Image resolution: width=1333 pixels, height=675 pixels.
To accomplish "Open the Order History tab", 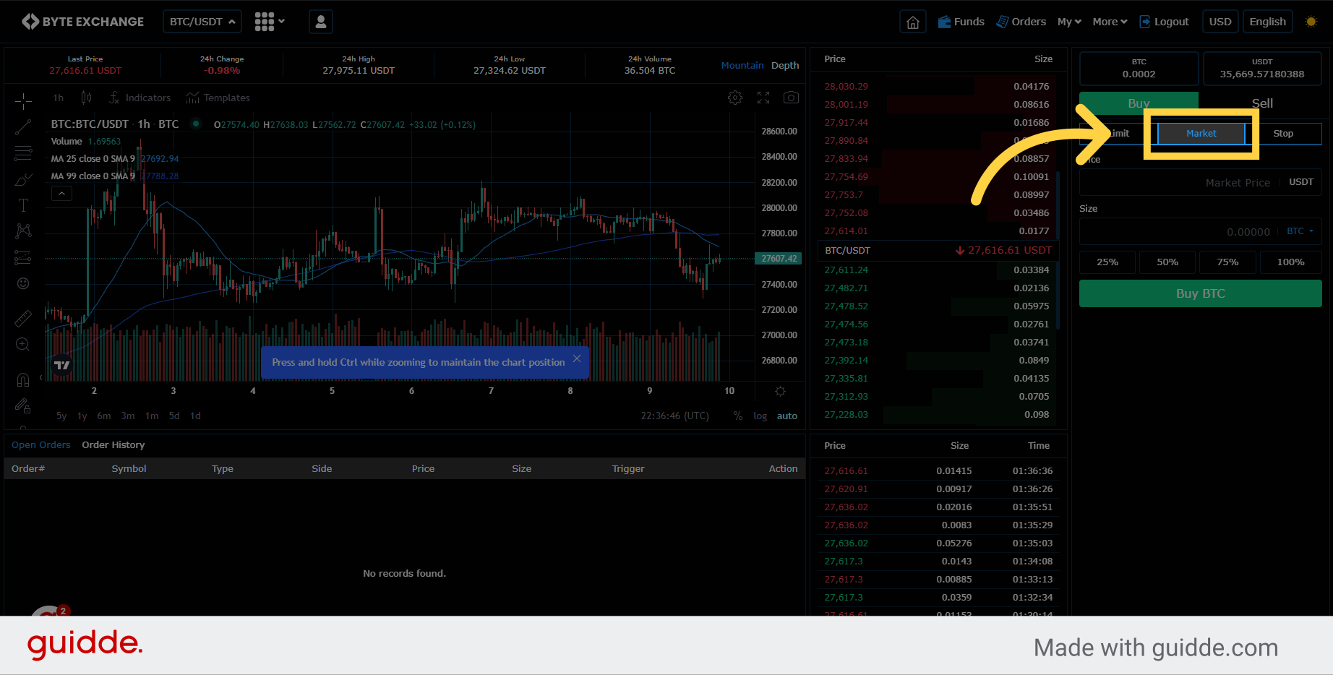I will pyautogui.click(x=113, y=444).
